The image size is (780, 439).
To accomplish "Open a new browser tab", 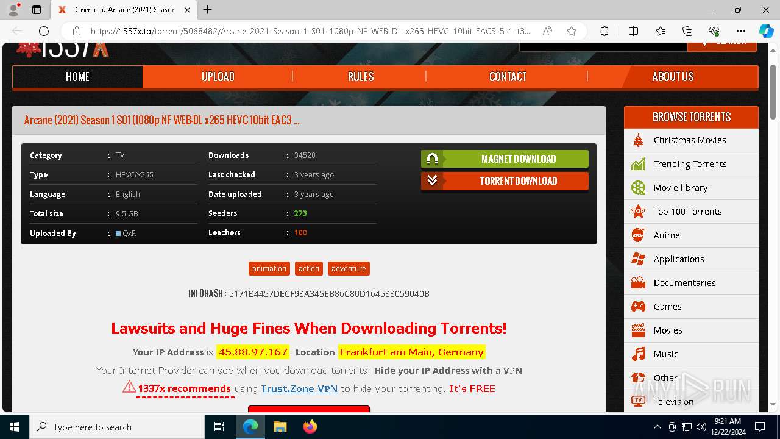I will (x=208, y=10).
